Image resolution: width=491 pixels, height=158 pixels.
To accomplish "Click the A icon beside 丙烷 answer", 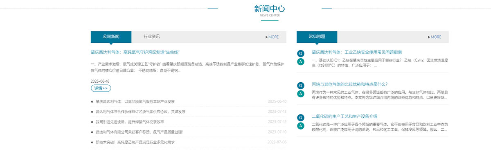I will click(x=301, y=94).
